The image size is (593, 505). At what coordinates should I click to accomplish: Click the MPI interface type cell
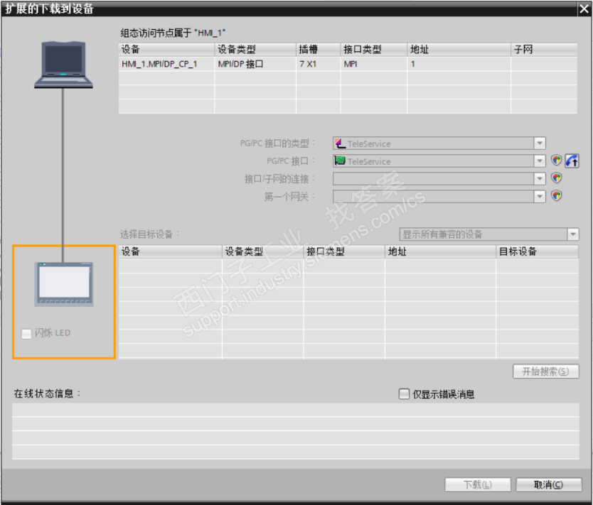coord(374,64)
